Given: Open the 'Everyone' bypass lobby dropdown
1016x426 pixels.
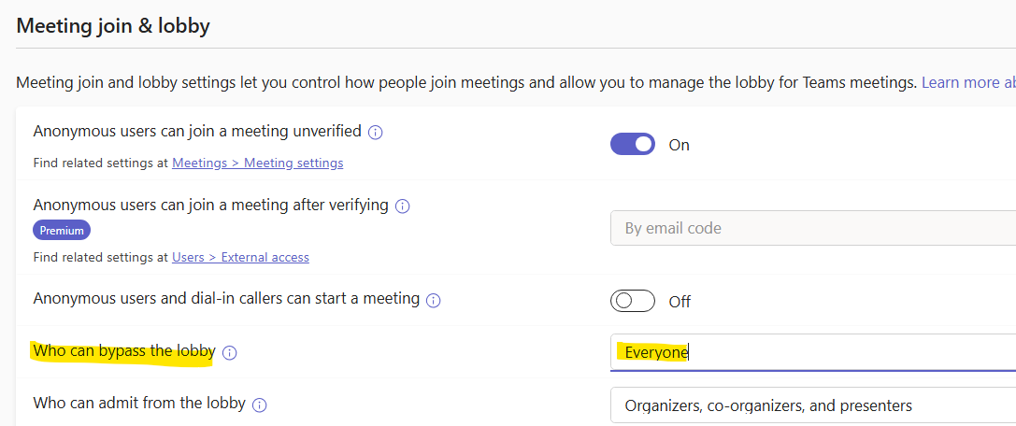Looking at the screenshot, I should [811, 352].
